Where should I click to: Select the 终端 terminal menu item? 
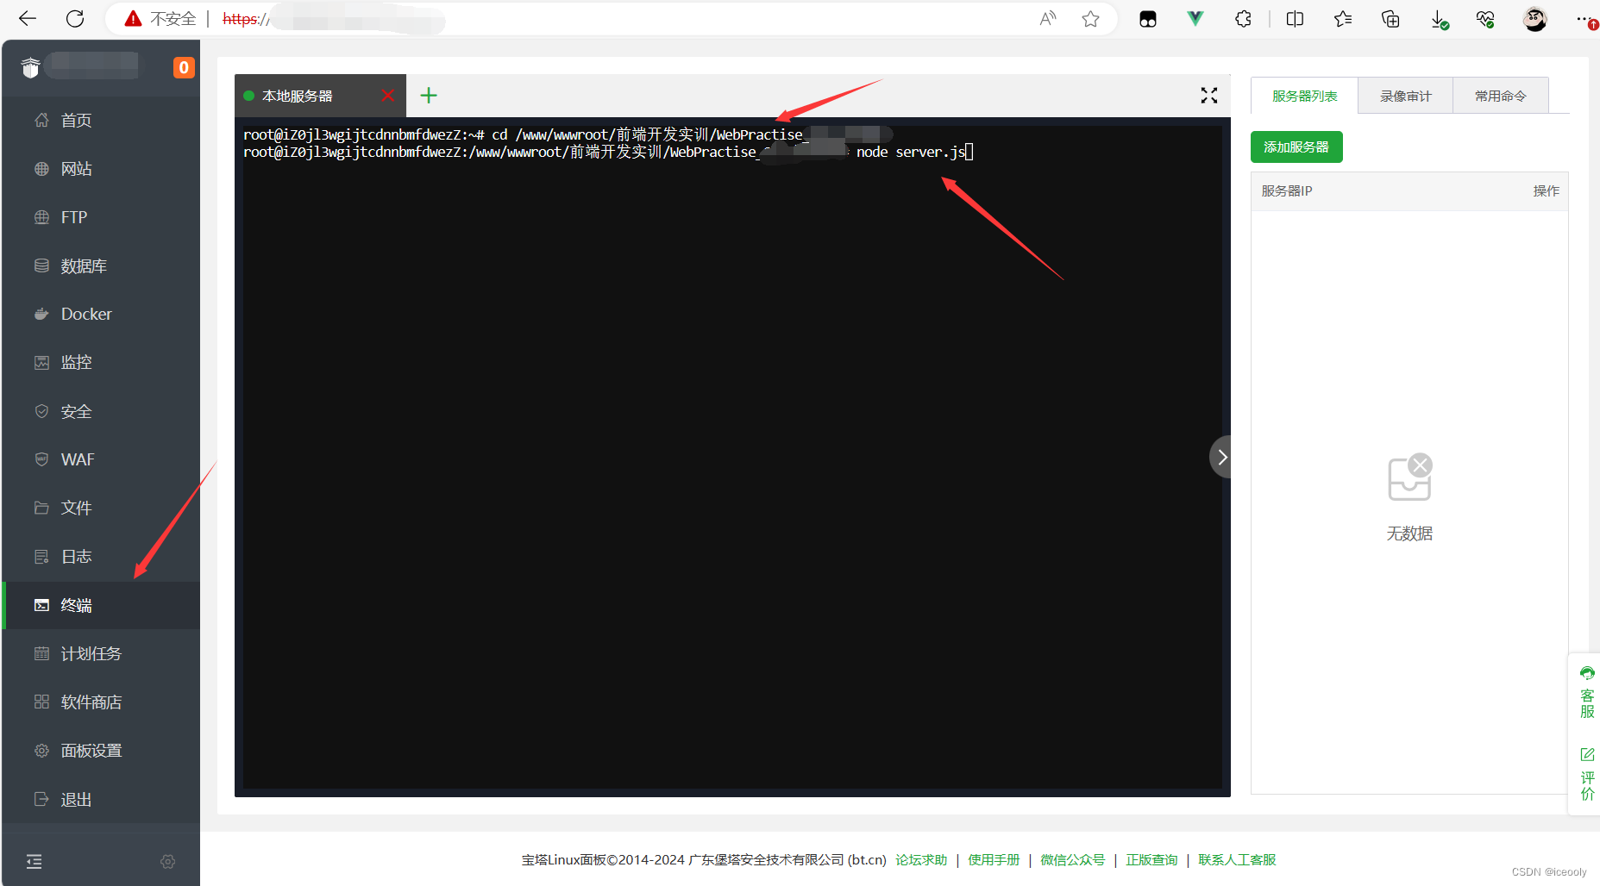102,606
